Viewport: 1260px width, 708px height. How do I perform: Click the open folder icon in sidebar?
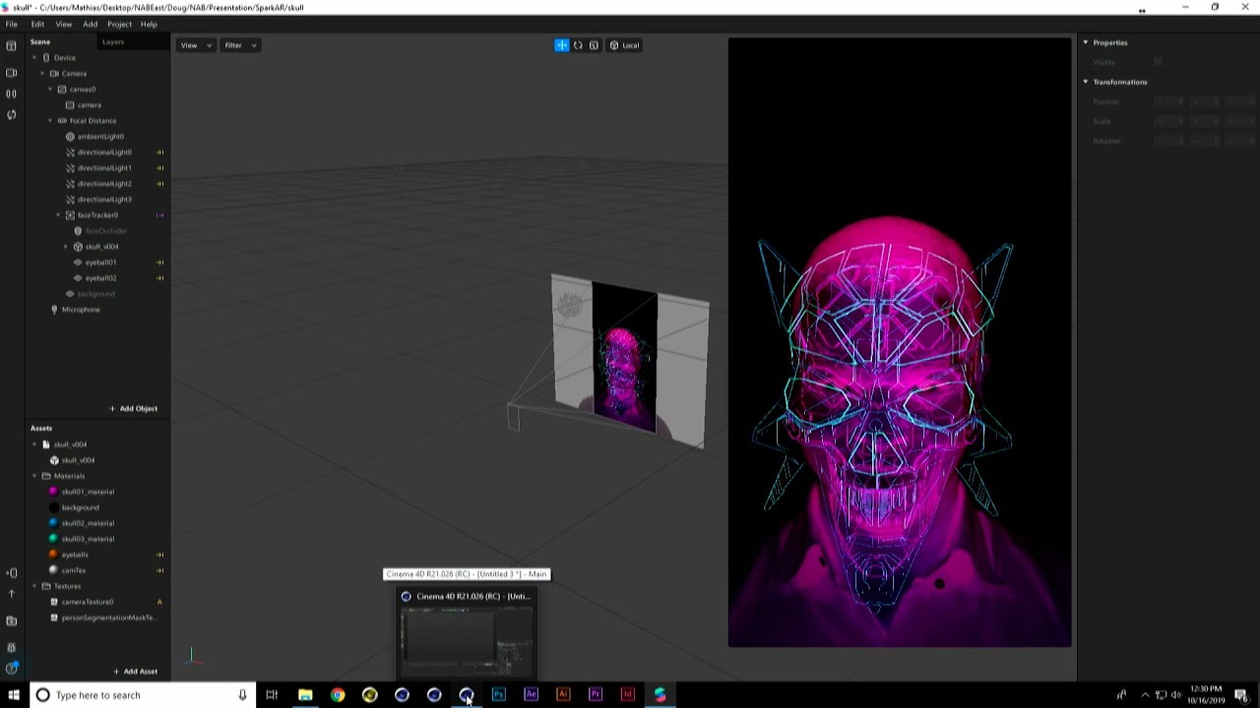pyautogui.click(x=12, y=620)
